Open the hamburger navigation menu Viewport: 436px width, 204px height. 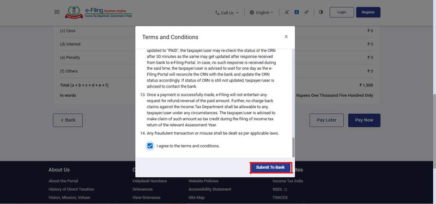point(57,12)
